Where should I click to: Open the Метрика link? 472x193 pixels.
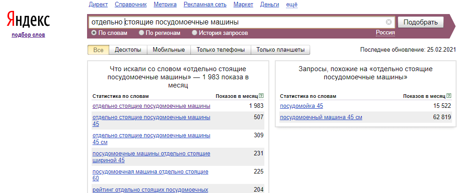(x=165, y=5)
